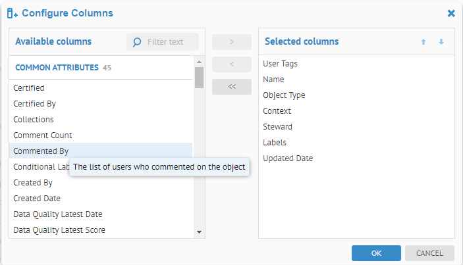Confirm with the OK button
463x265 pixels.
[x=376, y=253]
